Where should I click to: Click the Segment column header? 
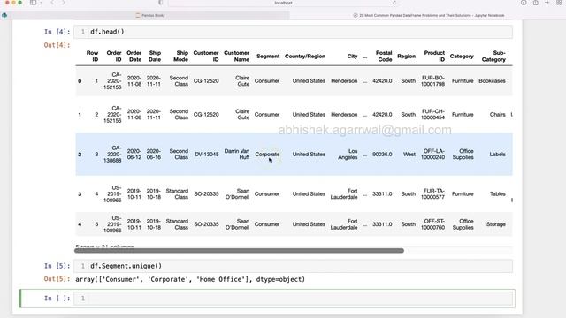pyautogui.click(x=268, y=57)
